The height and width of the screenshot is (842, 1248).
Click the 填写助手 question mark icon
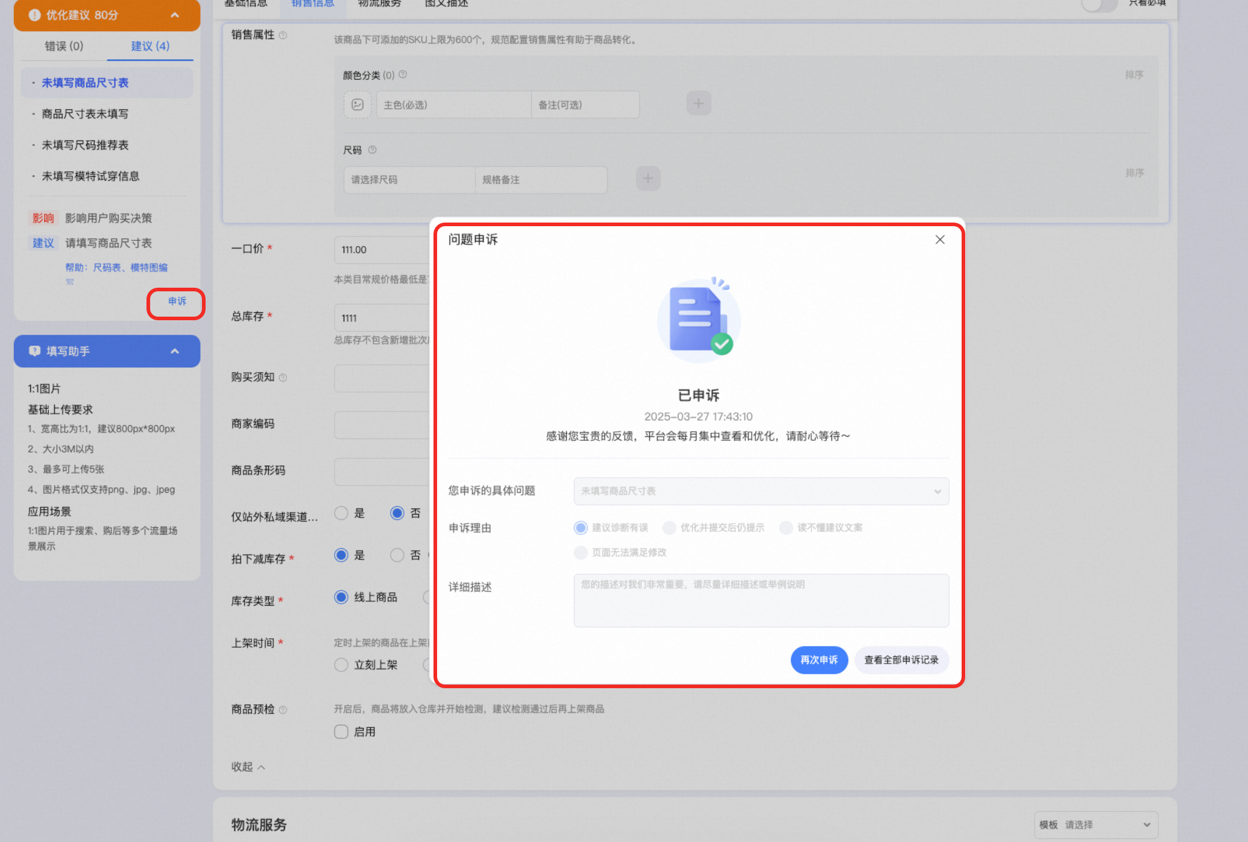coord(34,350)
